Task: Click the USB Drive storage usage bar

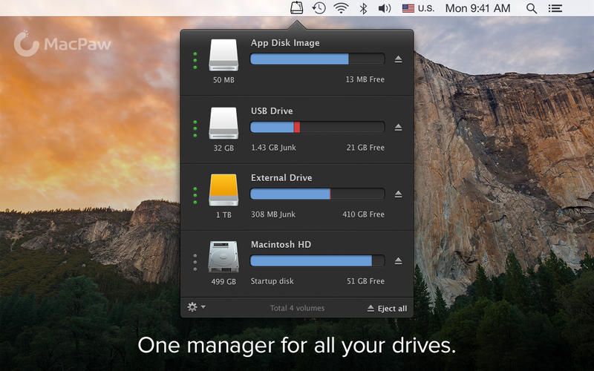Action: pyautogui.click(x=317, y=128)
